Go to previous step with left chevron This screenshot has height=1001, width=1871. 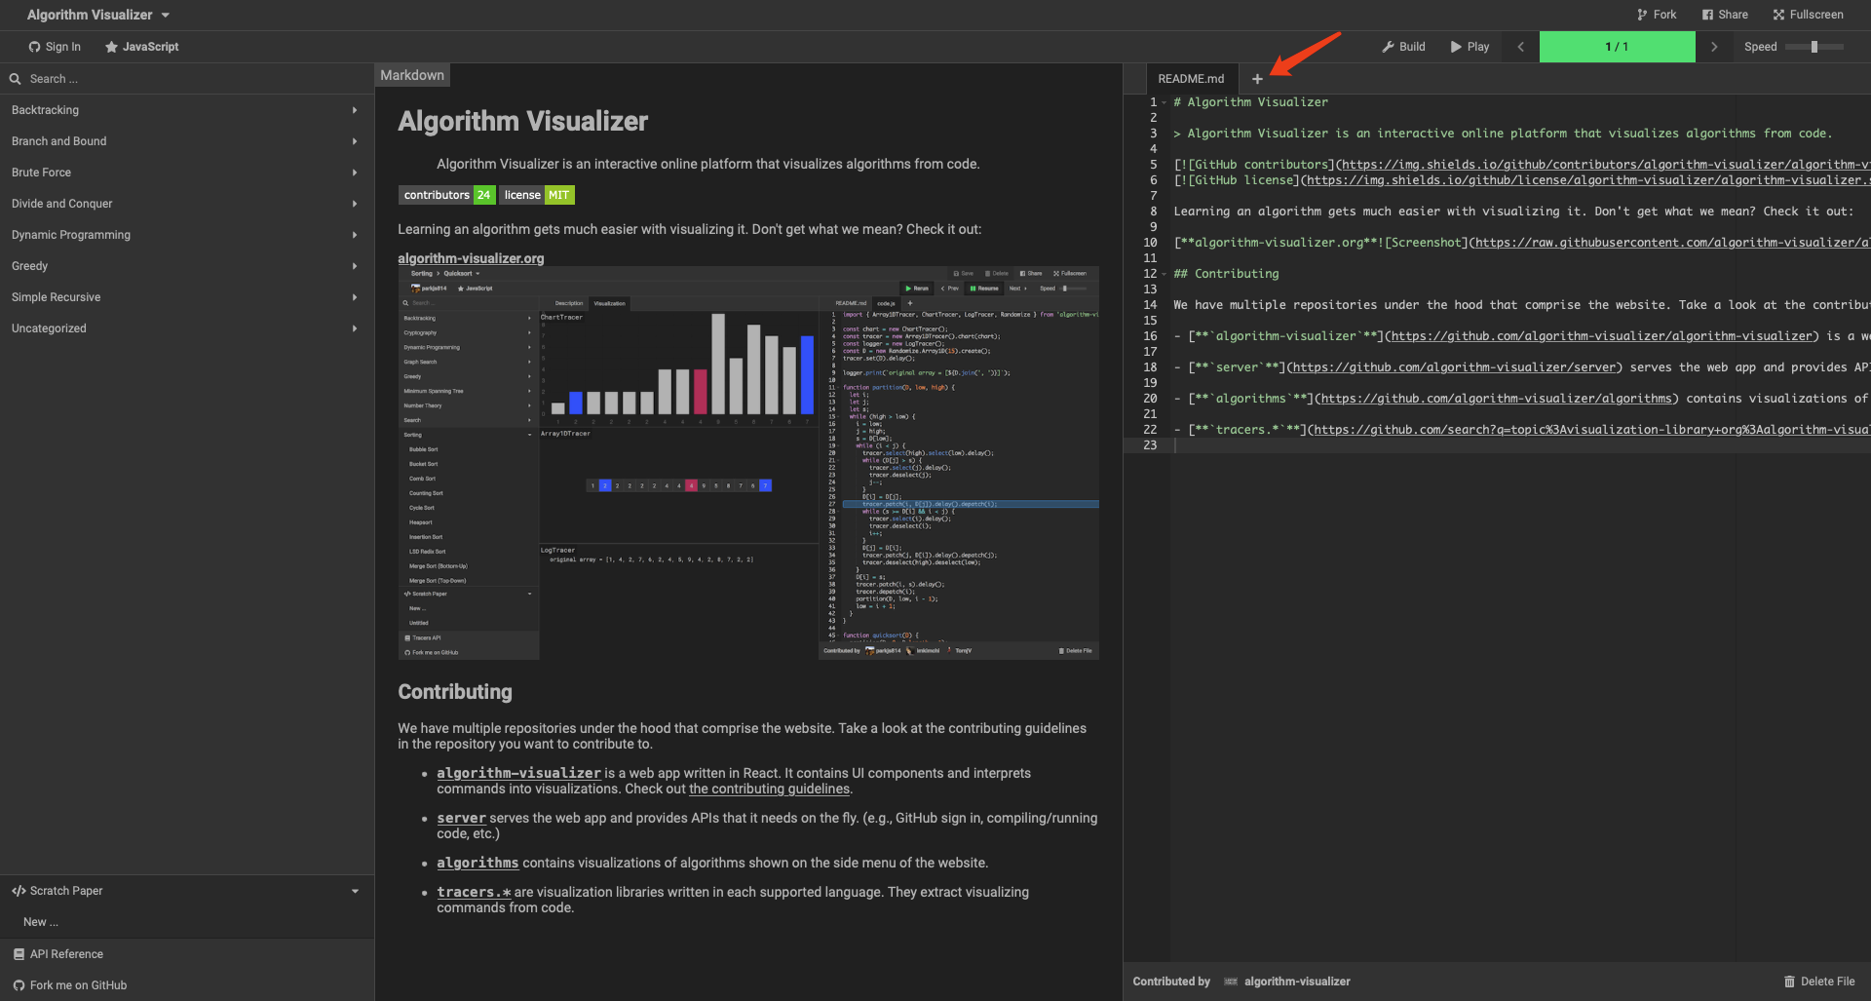(1520, 47)
